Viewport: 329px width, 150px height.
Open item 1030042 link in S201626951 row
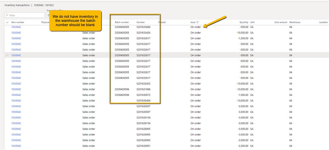[16, 146]
